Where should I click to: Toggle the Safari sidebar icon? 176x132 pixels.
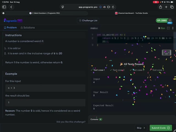[4, 7]
